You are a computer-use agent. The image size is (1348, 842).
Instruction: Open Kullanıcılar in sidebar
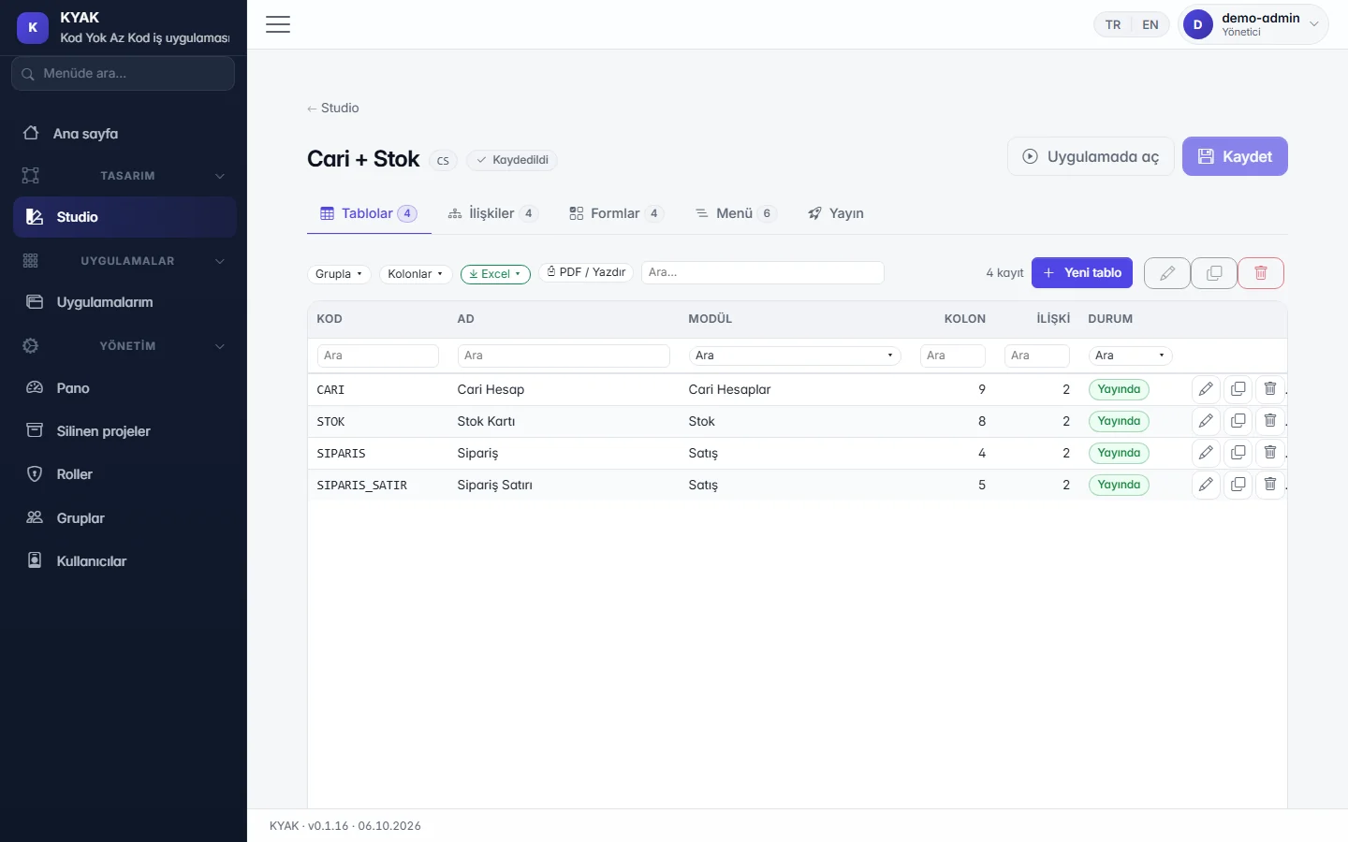point(124,561)
